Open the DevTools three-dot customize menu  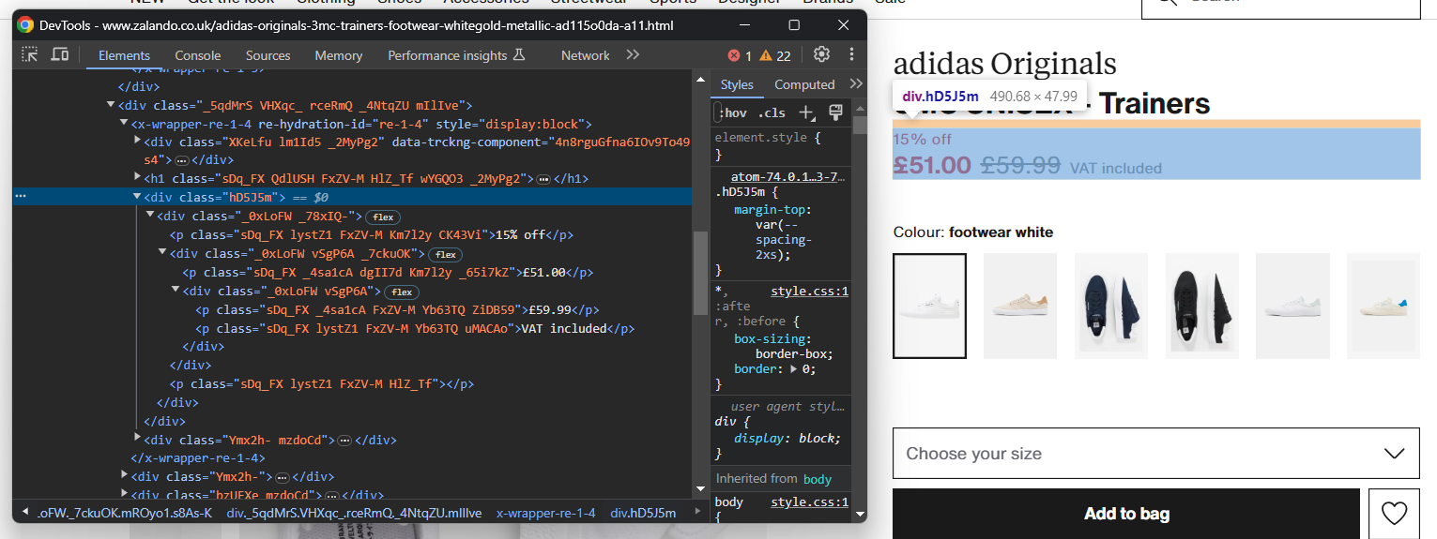851,55
